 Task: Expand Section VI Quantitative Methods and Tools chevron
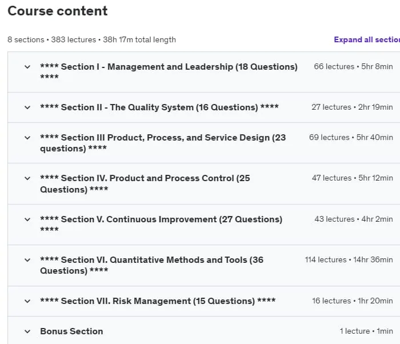27,260
